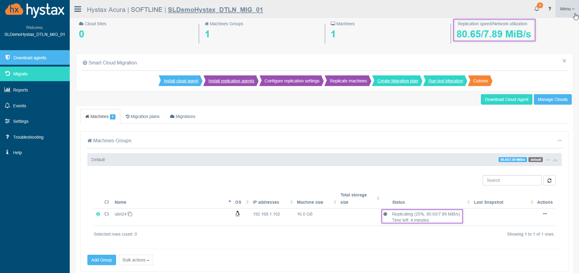
Task: Close the Smart Cloud Migration panel
Action: click(x=564, y=61)
